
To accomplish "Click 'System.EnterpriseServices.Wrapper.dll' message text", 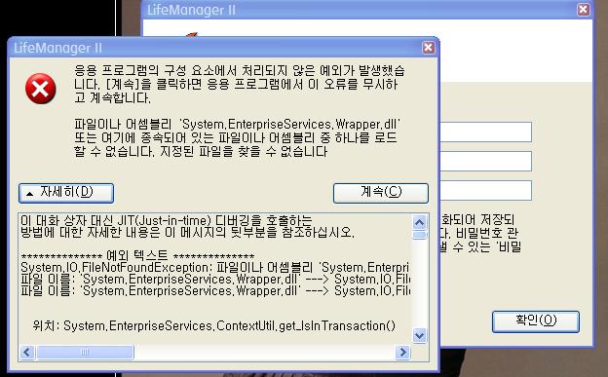I will (289, 124).
